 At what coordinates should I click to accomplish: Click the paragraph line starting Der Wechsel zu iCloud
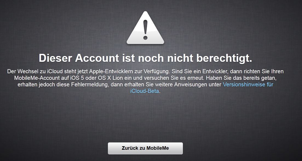tap(145, 71)
